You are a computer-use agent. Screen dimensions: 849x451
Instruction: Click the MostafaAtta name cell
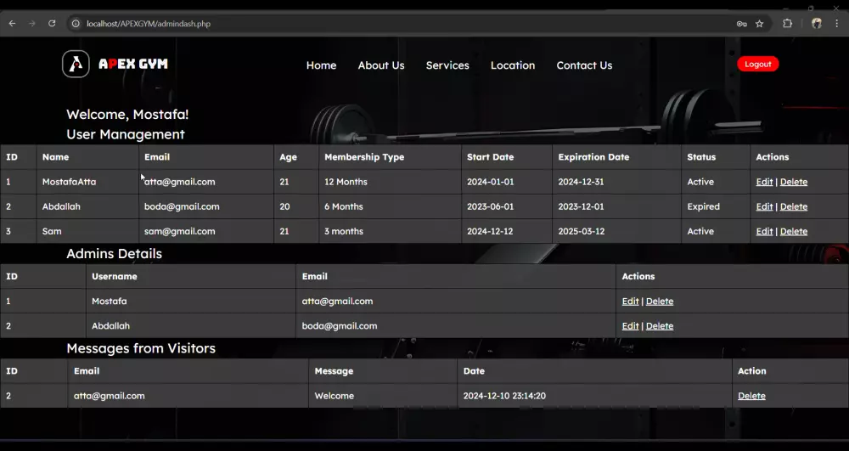87,182
